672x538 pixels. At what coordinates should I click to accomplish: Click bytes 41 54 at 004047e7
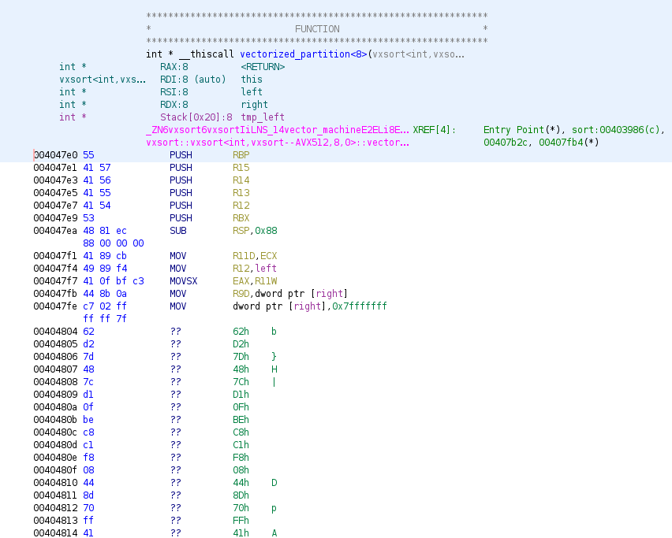tap(97, 206)
